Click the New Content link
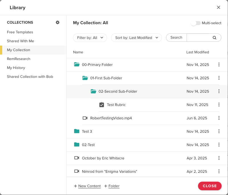228x195 pixels. pos(89,186)
